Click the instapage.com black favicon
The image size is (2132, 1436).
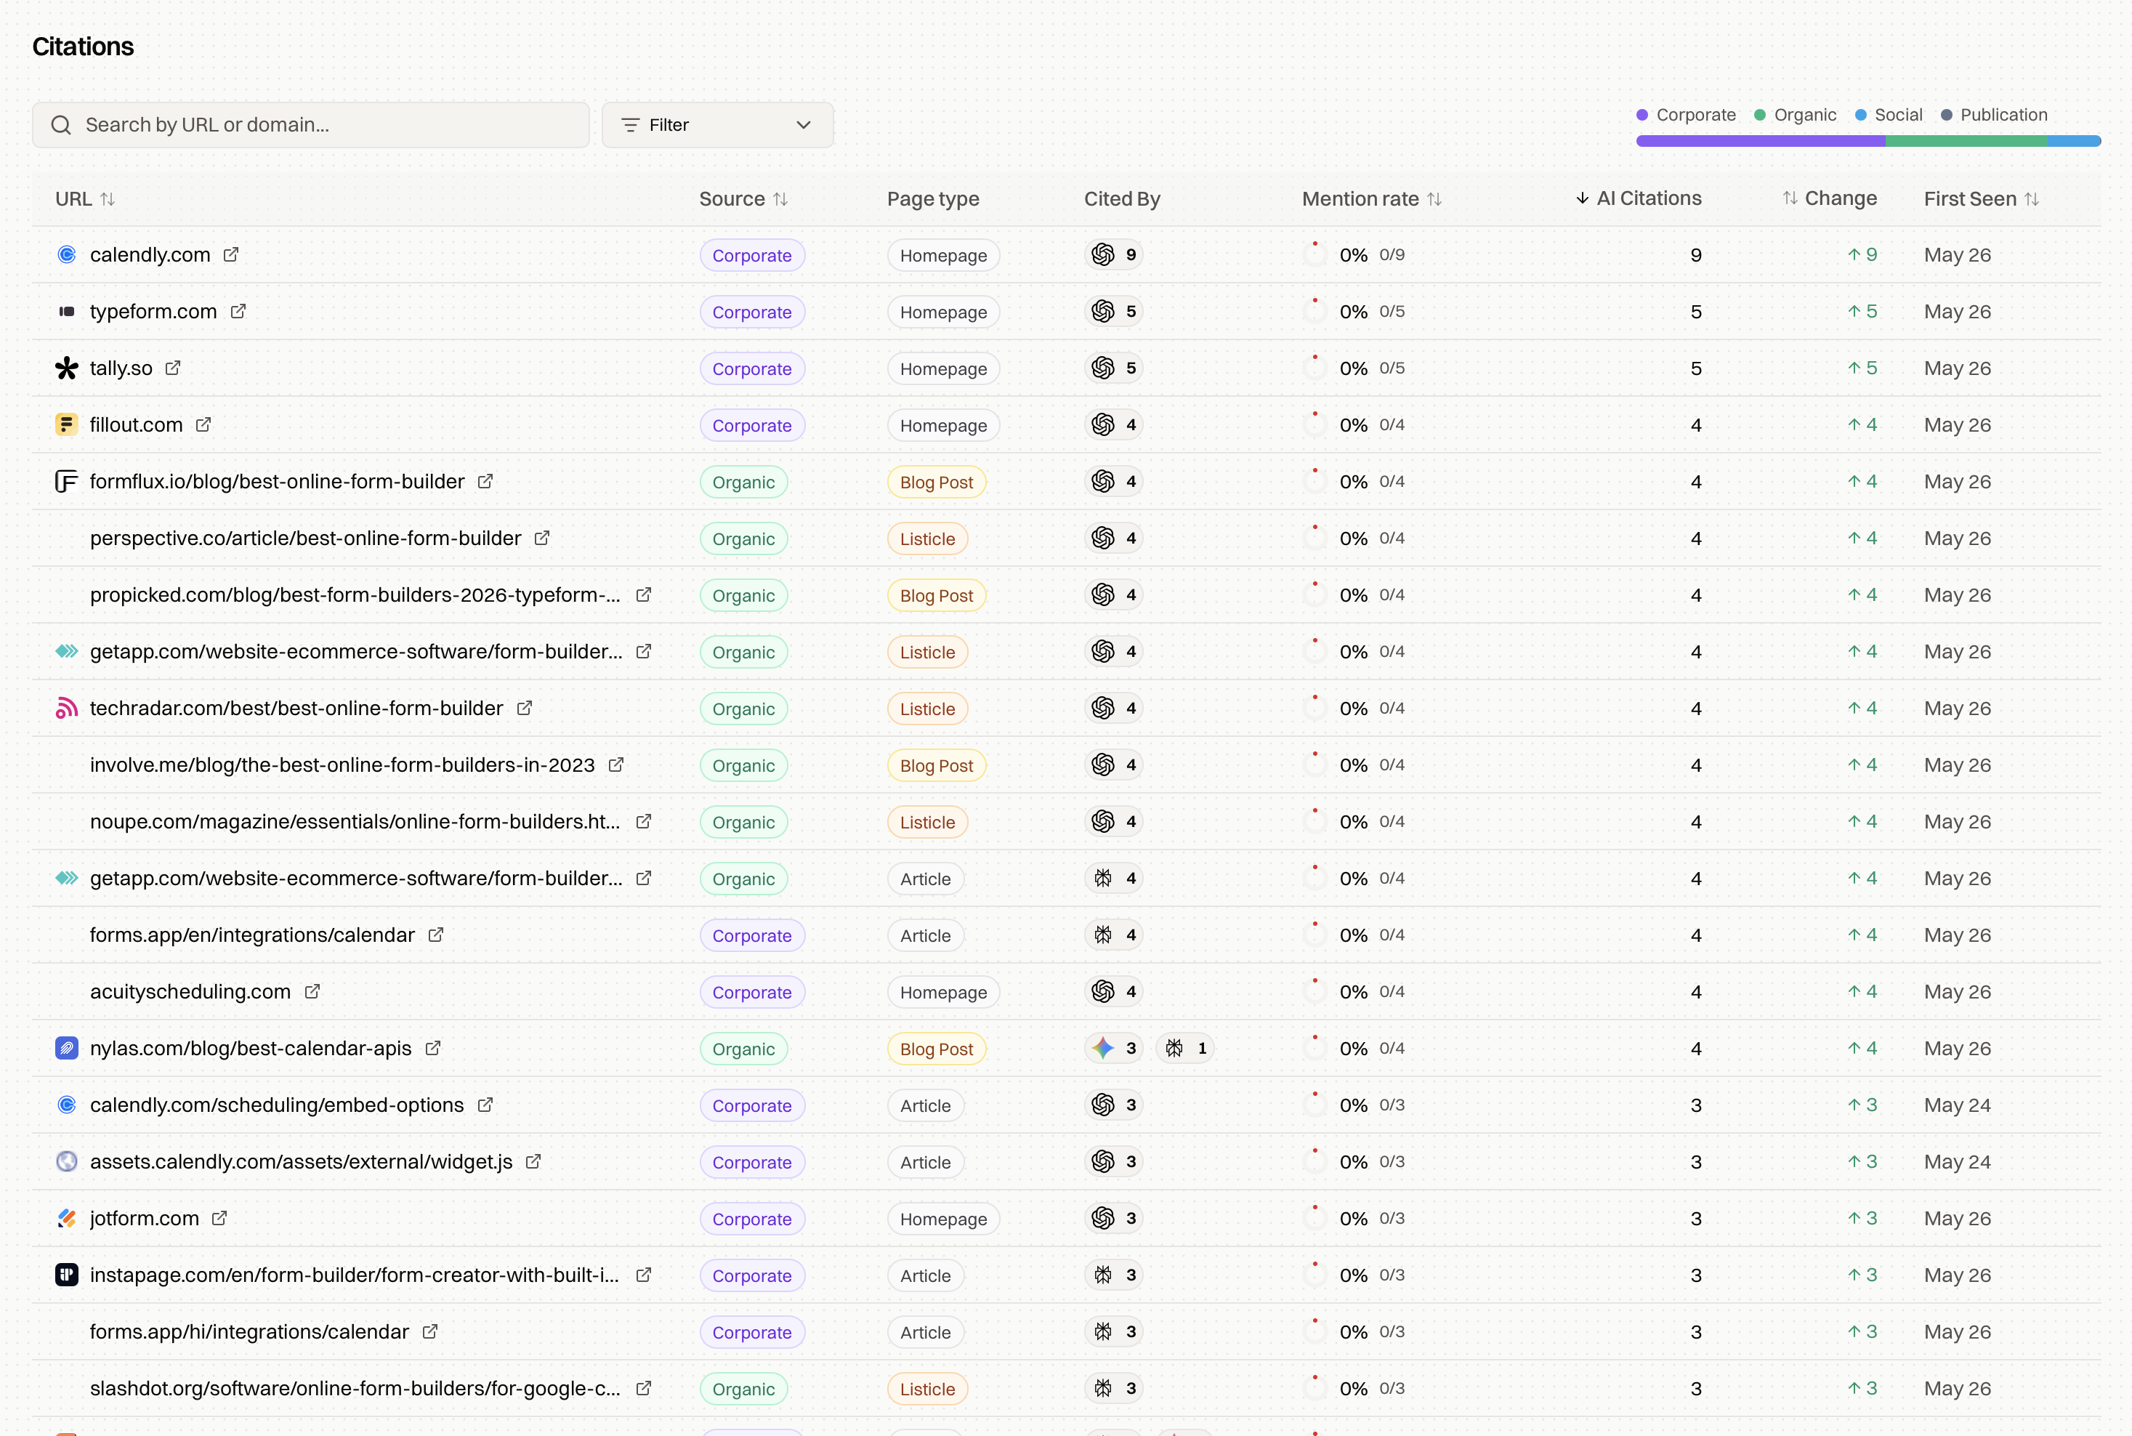coord(67,1275)
